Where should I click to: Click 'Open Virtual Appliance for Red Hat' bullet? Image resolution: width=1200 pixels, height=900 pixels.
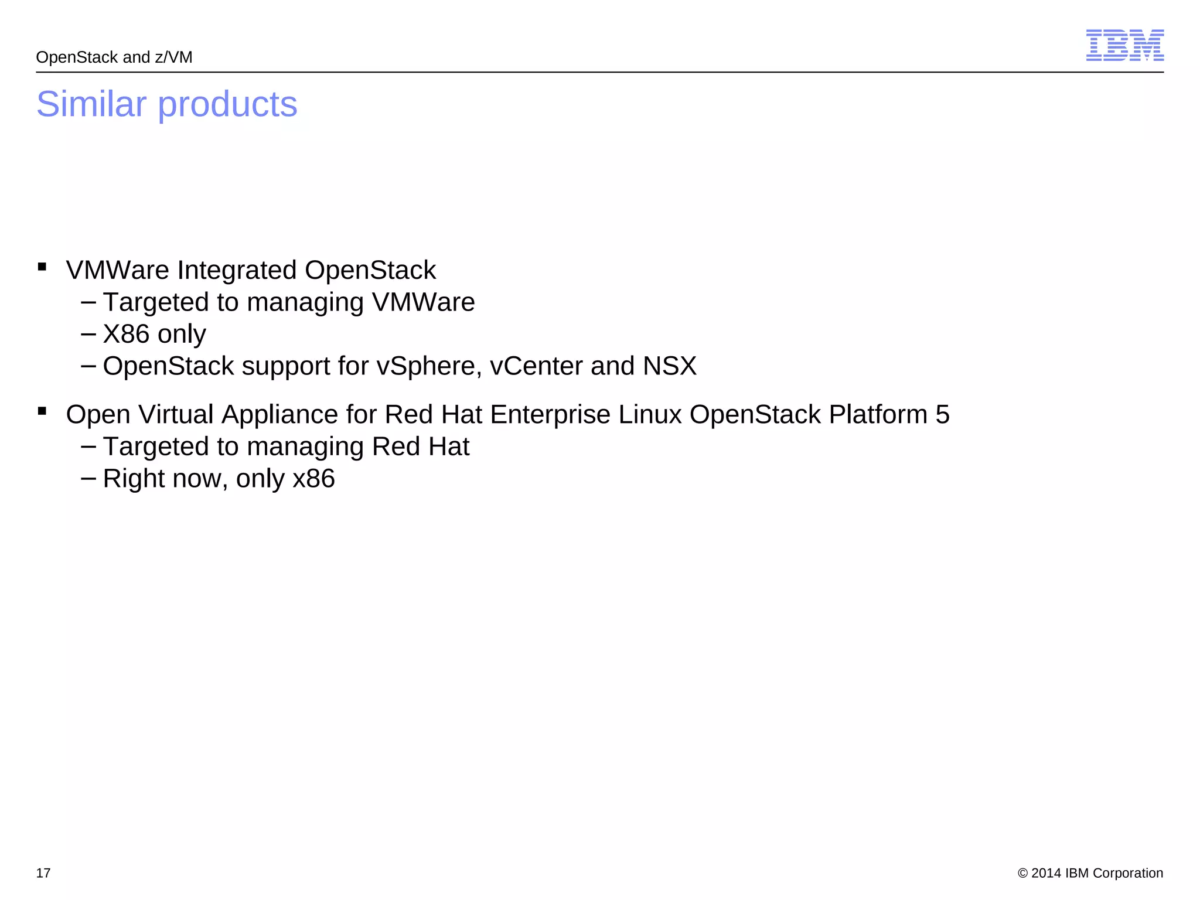[507, 414]
